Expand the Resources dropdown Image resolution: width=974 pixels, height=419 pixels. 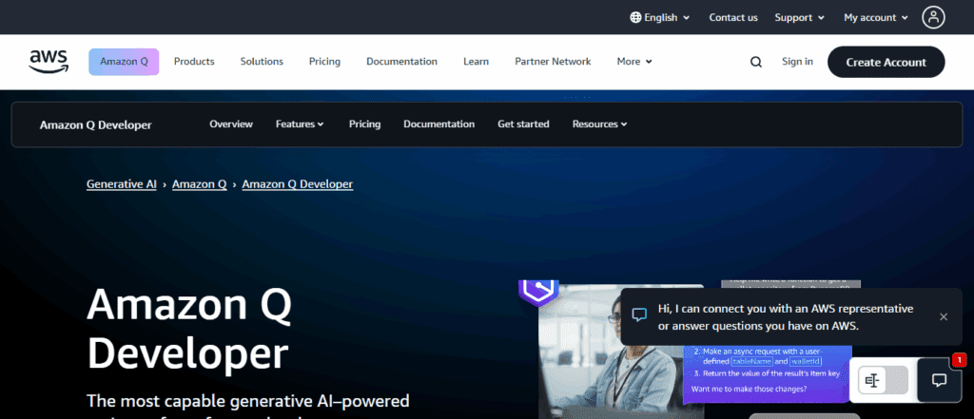point(599,124)
